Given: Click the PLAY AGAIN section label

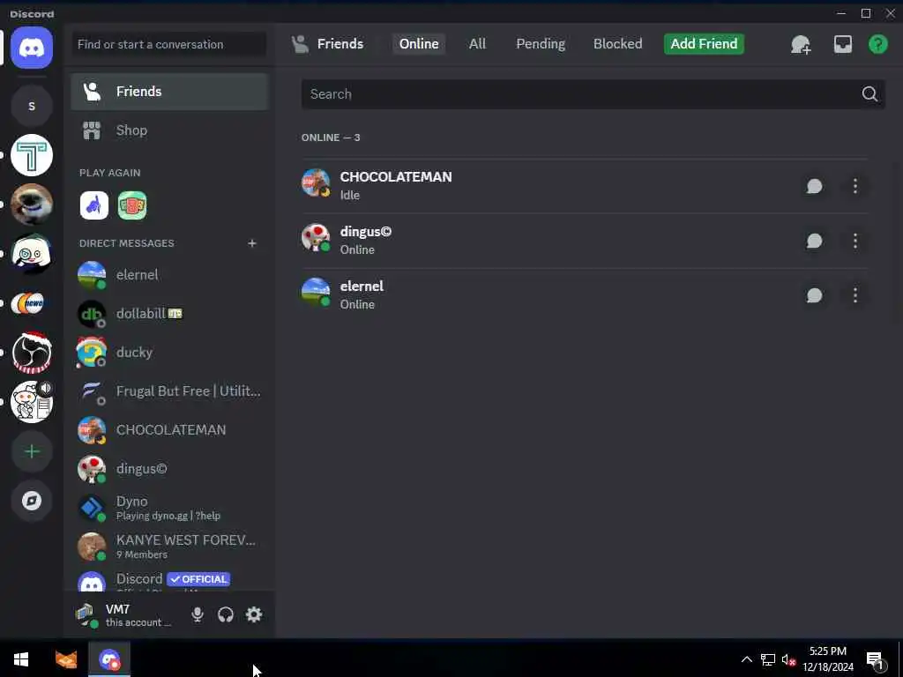Looking at the screenshot, I should click(110, 174).
